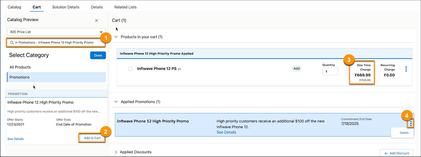
Task: Open the Solution Details tab
Action: (66, 7)
